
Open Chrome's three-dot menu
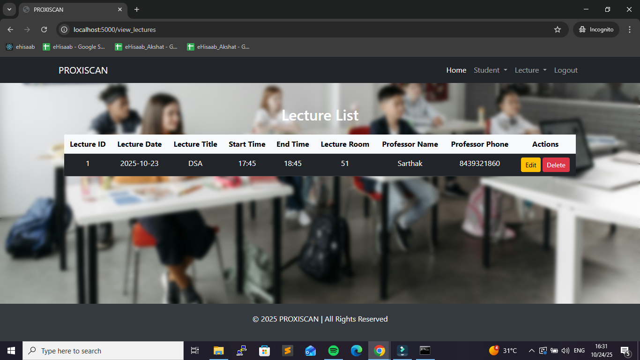[x=630, y=30]
